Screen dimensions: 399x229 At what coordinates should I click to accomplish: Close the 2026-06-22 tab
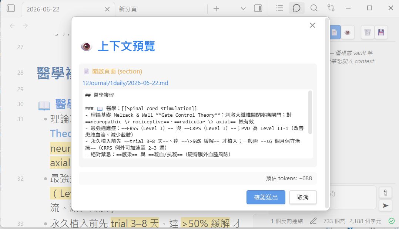point(107,9)
